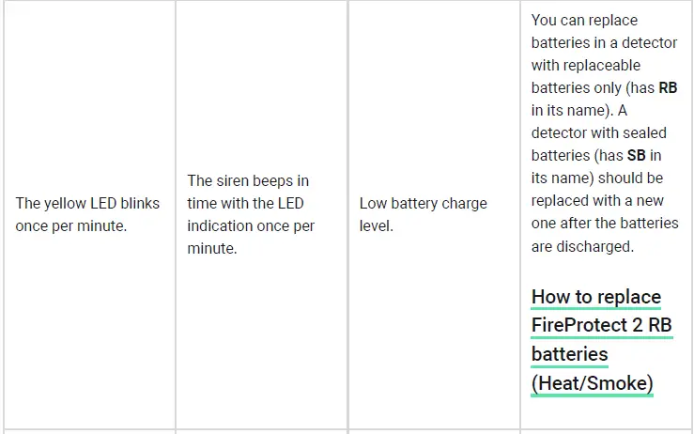Click the words "are discharged." in the paragraph
694x434 pixels.
582,247
